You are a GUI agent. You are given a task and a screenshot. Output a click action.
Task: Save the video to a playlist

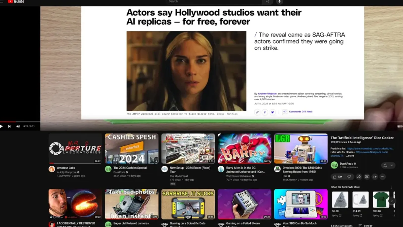375,177
